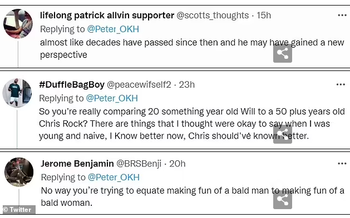This screenshot has width=350, height=218.
Task: View lifelong patrick allvin supporter avatar
Action: 18,24
